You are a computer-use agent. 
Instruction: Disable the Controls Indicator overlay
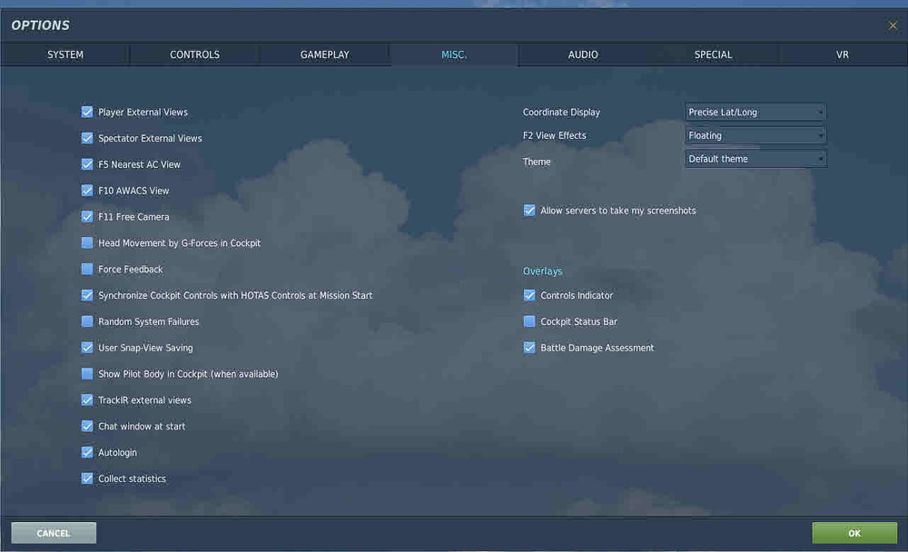click(529, 295)
